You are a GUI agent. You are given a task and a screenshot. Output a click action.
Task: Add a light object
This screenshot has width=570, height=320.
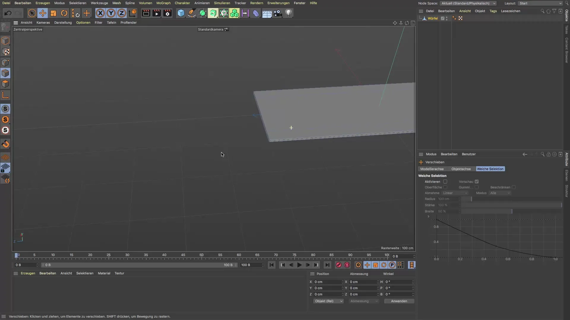[289, 13]
